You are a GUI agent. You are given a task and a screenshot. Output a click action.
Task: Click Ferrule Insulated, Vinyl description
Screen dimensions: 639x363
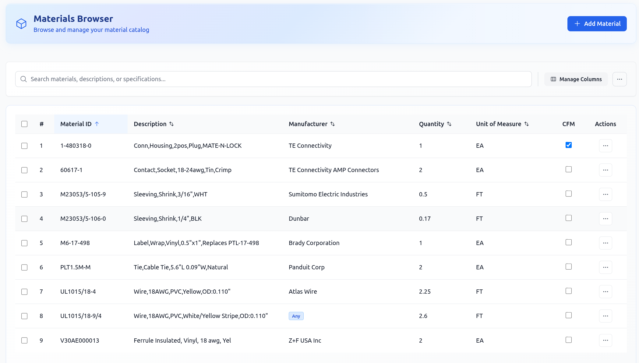(182, 341)
